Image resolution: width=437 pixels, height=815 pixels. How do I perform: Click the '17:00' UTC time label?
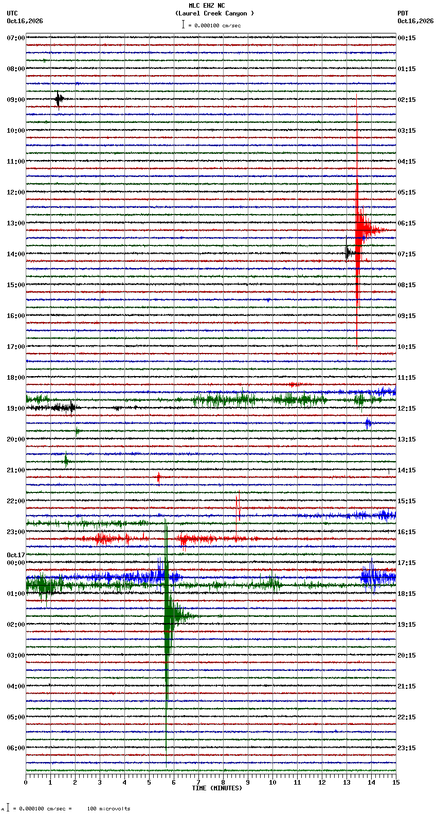tap(16, 347)
